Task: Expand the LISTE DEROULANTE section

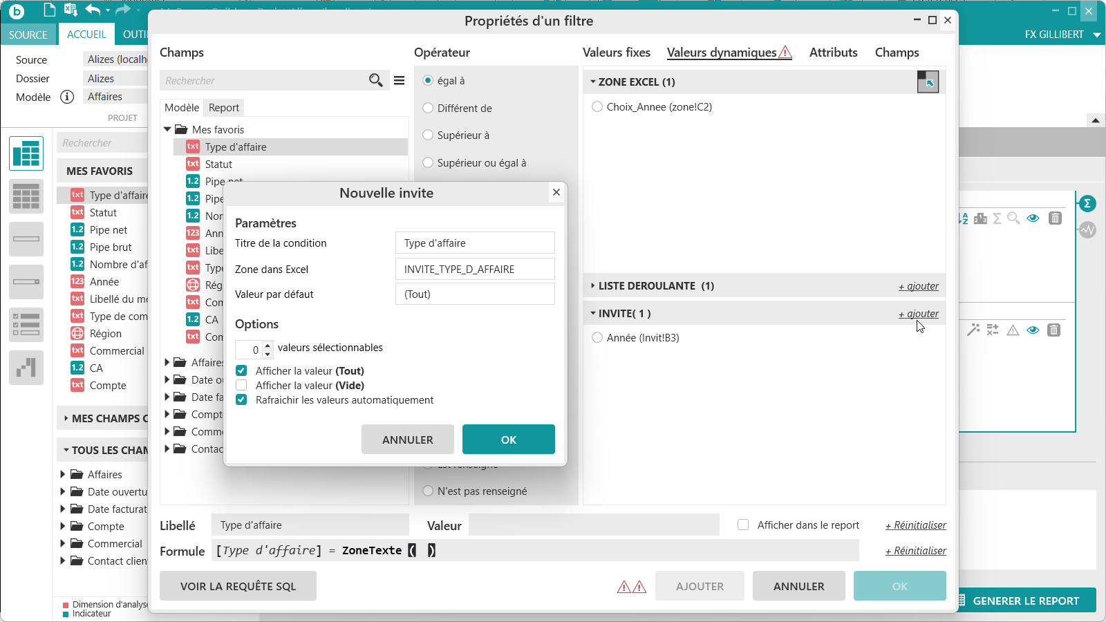Action: click(x=593, y=285)
